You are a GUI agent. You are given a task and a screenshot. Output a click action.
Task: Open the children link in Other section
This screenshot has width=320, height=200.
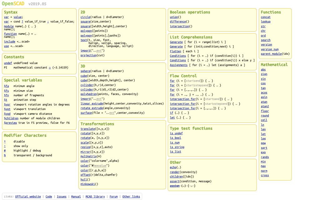click(176, 177)
